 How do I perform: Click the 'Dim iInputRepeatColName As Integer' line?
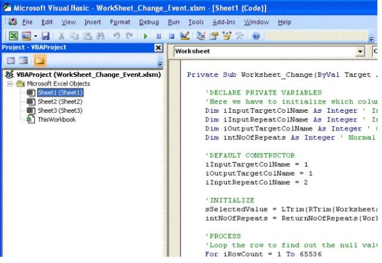coord(281,119)
